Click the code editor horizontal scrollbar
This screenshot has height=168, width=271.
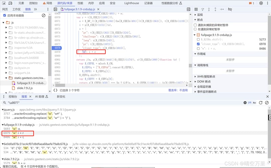[x=60, y=85]
